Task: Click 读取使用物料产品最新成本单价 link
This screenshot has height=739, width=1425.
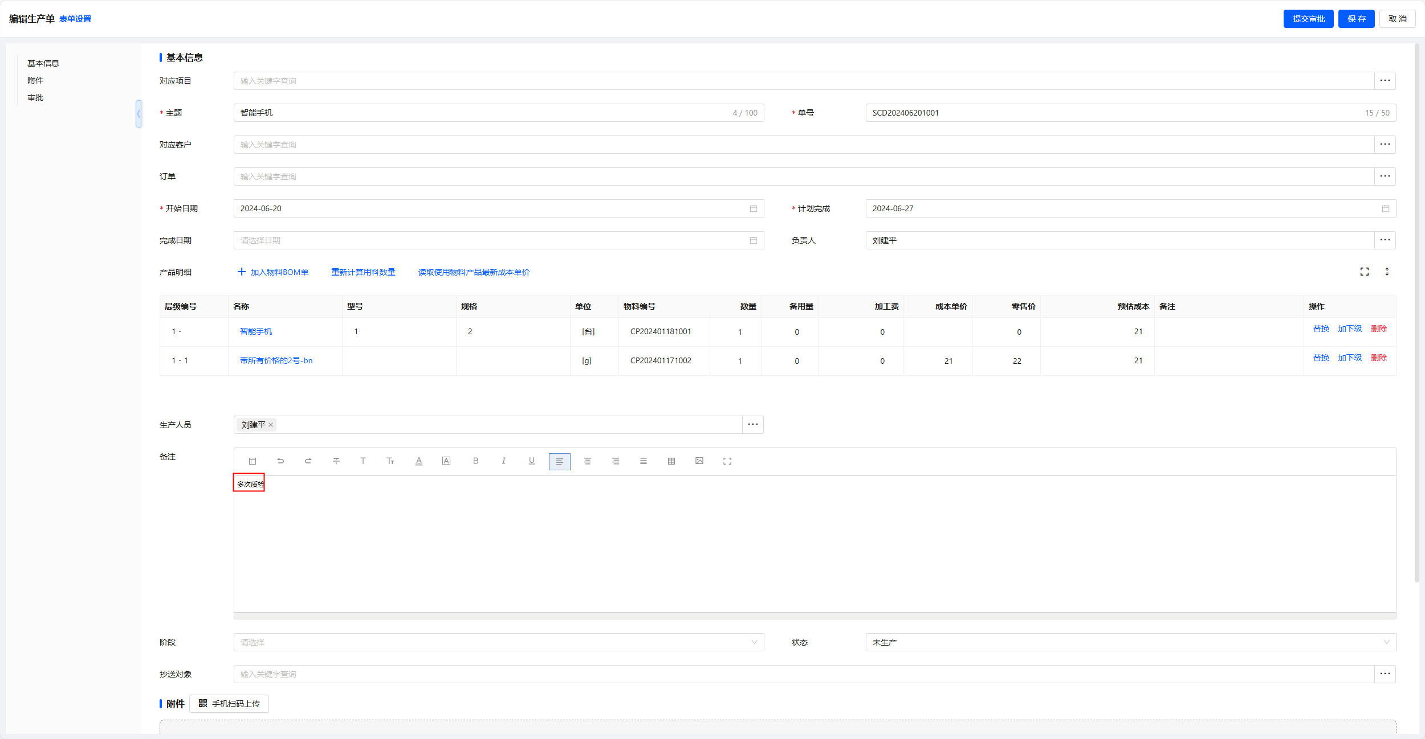Action: click(474, 272)
